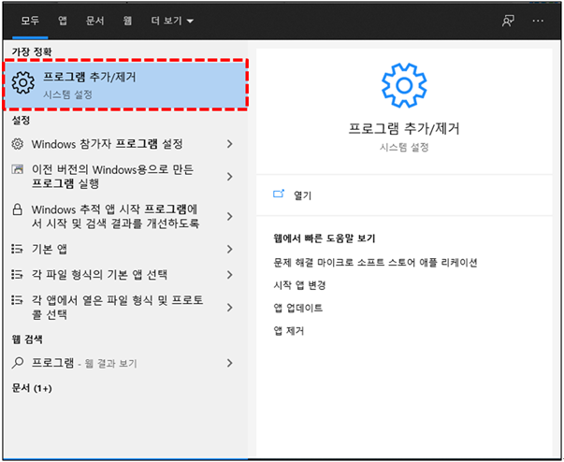Open the 앱 업데이트 help link
Screen dimensions: 564x462
(297, 308)
